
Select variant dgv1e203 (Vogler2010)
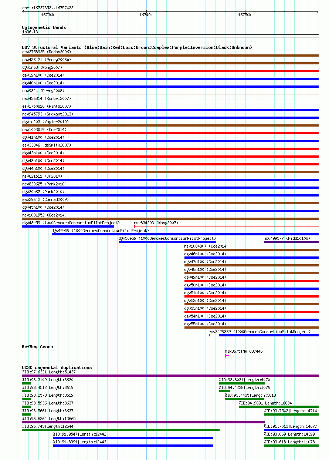45,122
